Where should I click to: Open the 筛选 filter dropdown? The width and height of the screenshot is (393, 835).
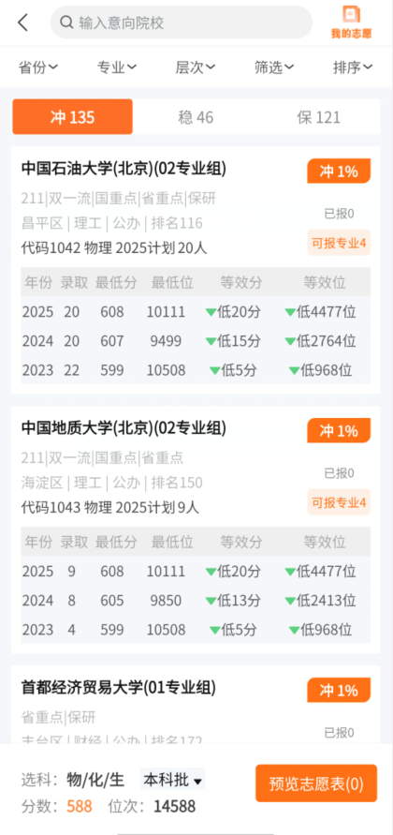274,67
